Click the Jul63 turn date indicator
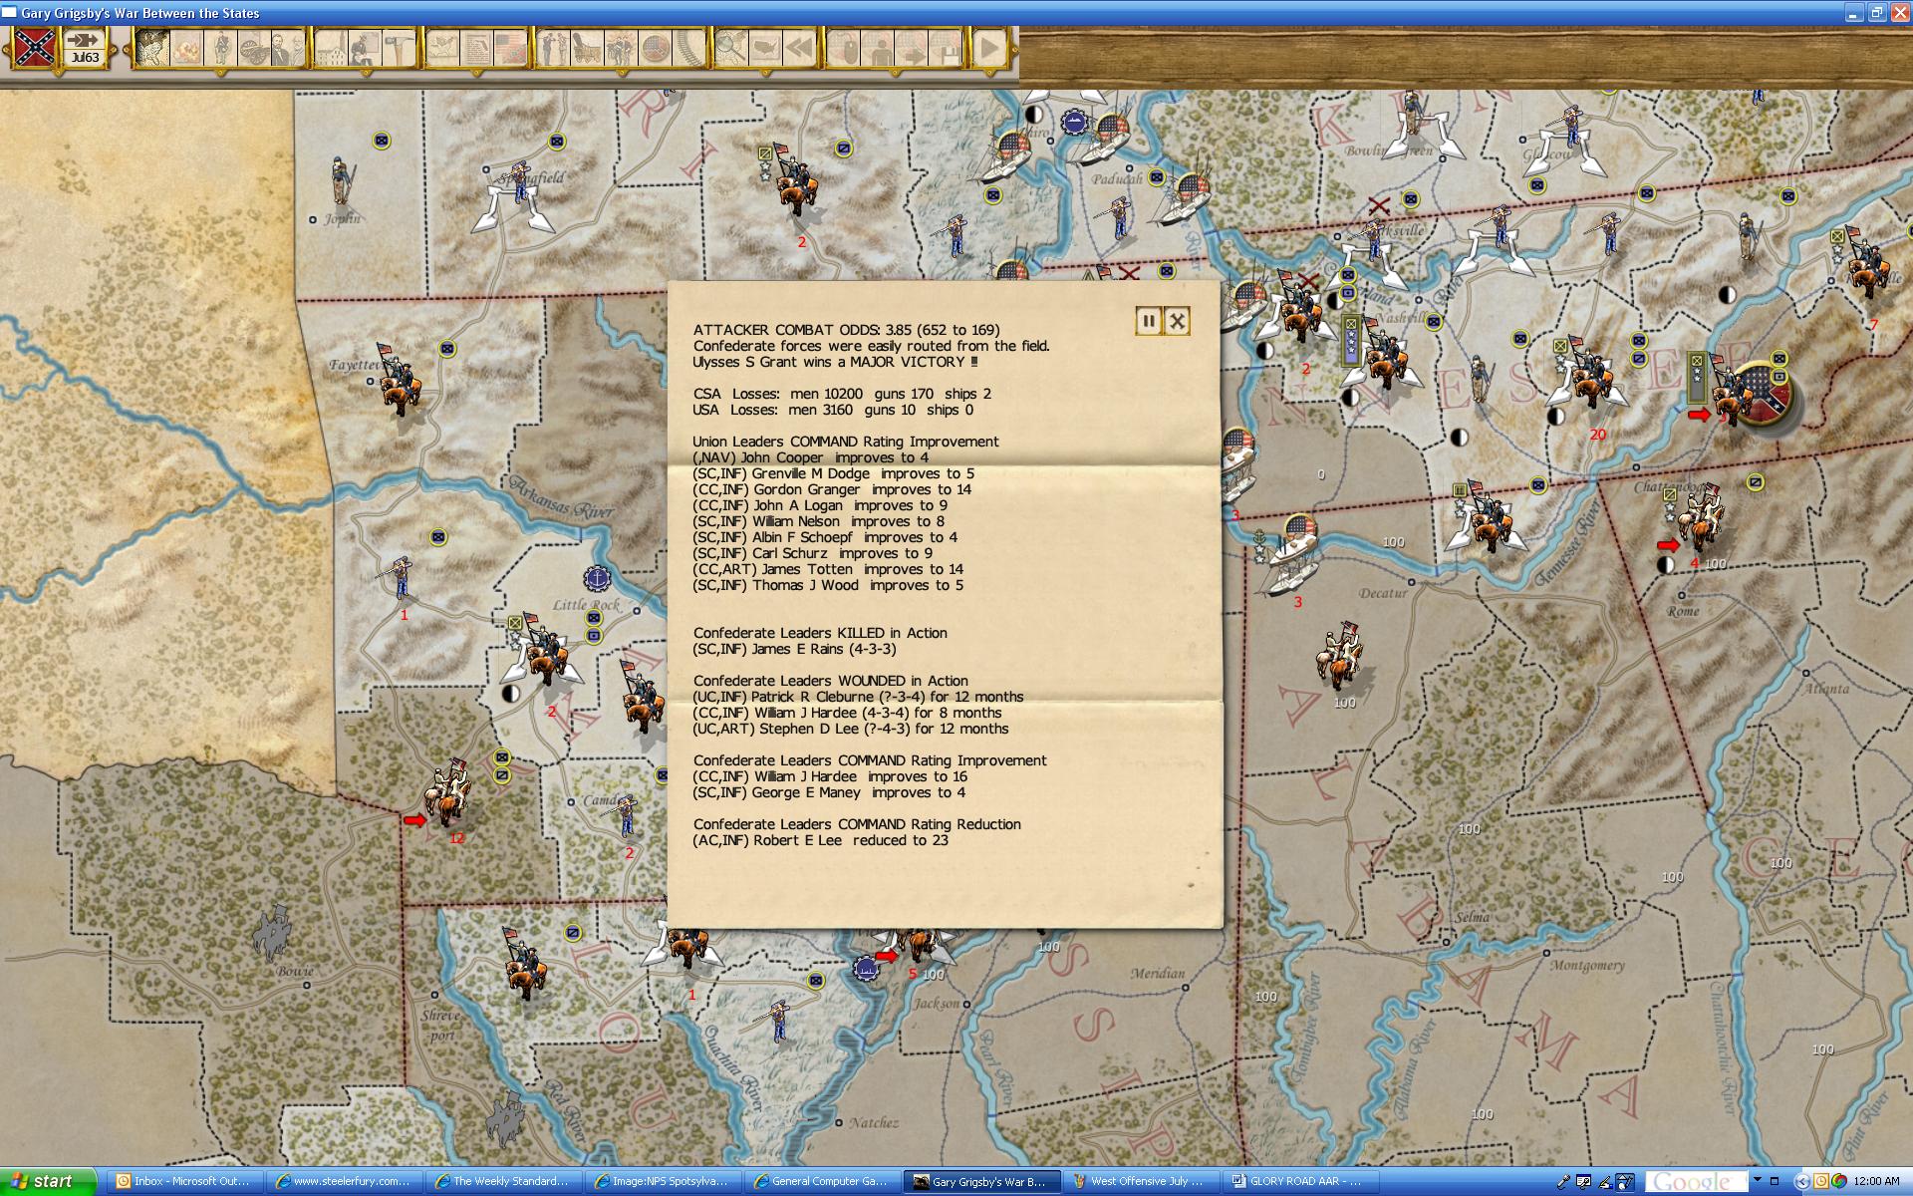This screenshot has height=1196, width=1913. tap(85, 47)
